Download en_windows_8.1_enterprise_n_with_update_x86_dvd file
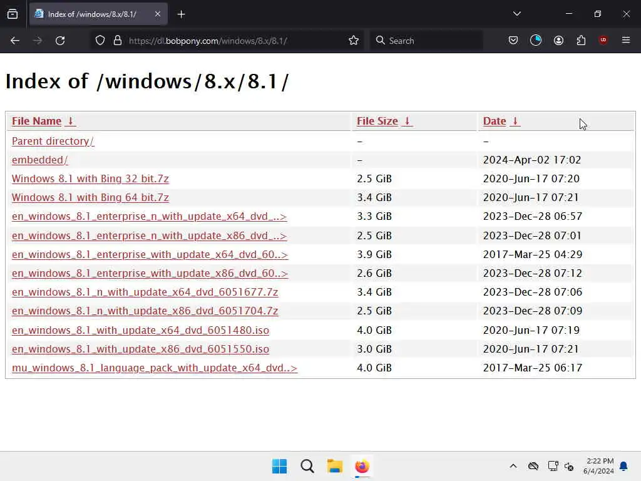 point(149,235)
